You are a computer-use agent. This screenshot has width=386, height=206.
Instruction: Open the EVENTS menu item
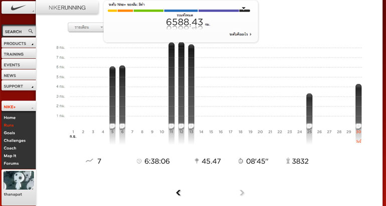click(18, 65)
